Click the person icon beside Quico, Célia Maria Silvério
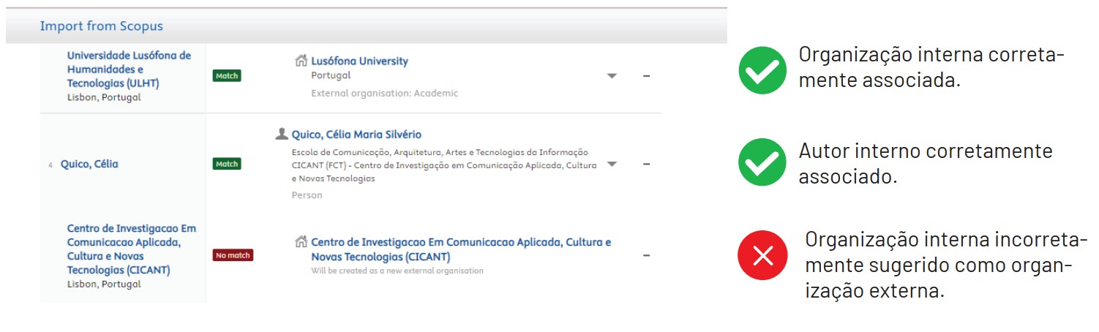Image resolution: width=1099 pixels, height=332 pixels. [281, 134]
